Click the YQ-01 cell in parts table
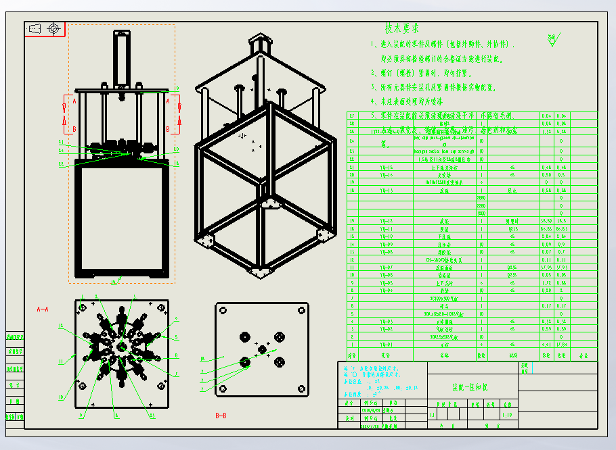This screenshot has height=450, width=616. (x=386, y=345)
